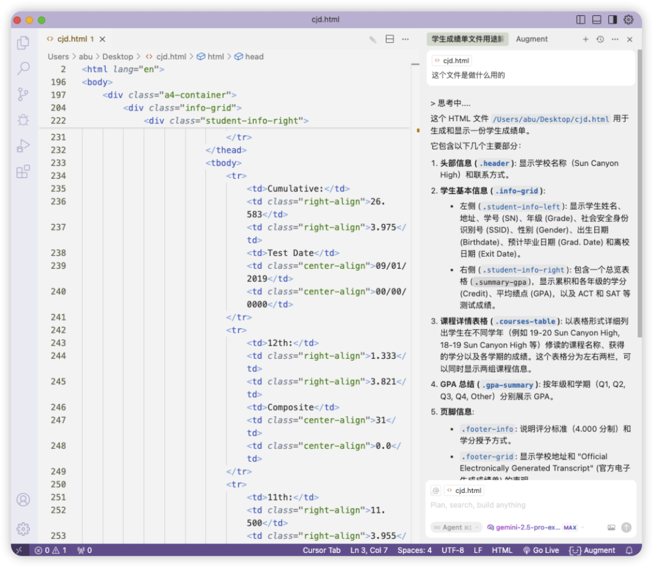Click the split editor icon
The image size is (653, 567).
(x=390, y=39)
